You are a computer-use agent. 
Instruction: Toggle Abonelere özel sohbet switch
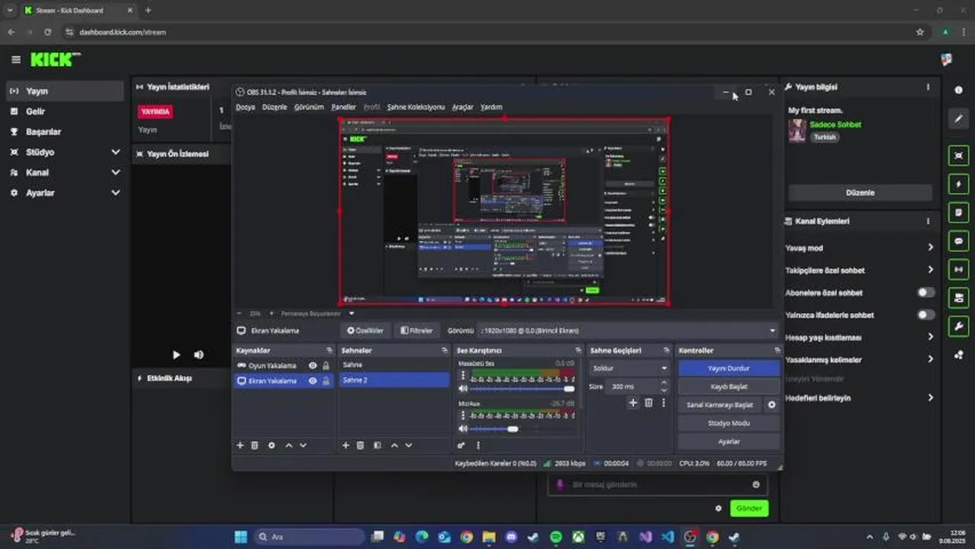[x=925, y=293]
